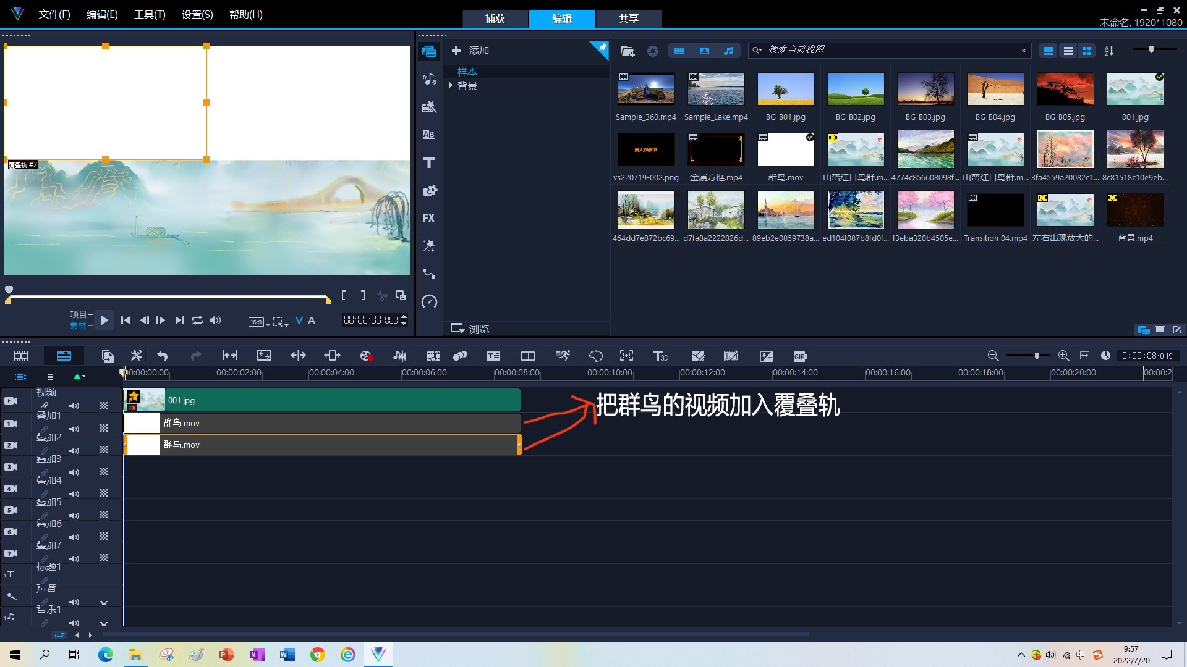This screenshot has height=667, width=1187.
Task: Open the Subtitle editor icon
Action: (x=493, y=356)
